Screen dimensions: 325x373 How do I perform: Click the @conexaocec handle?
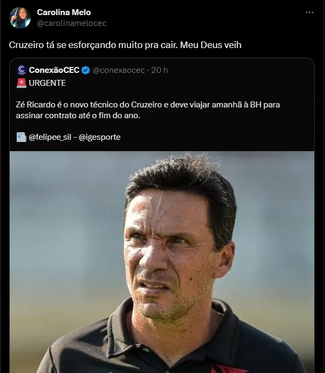119,70
